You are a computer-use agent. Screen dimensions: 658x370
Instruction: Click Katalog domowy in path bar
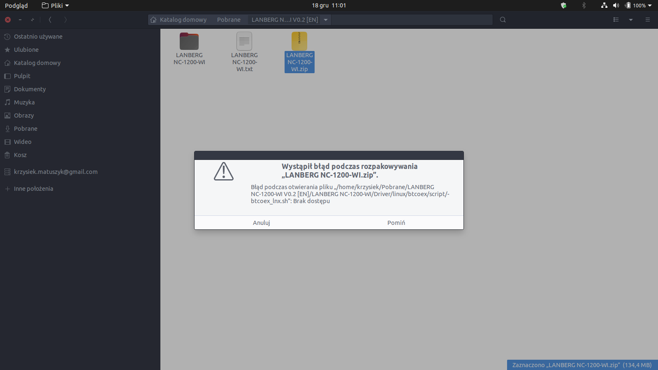click(x=183, y=20)
